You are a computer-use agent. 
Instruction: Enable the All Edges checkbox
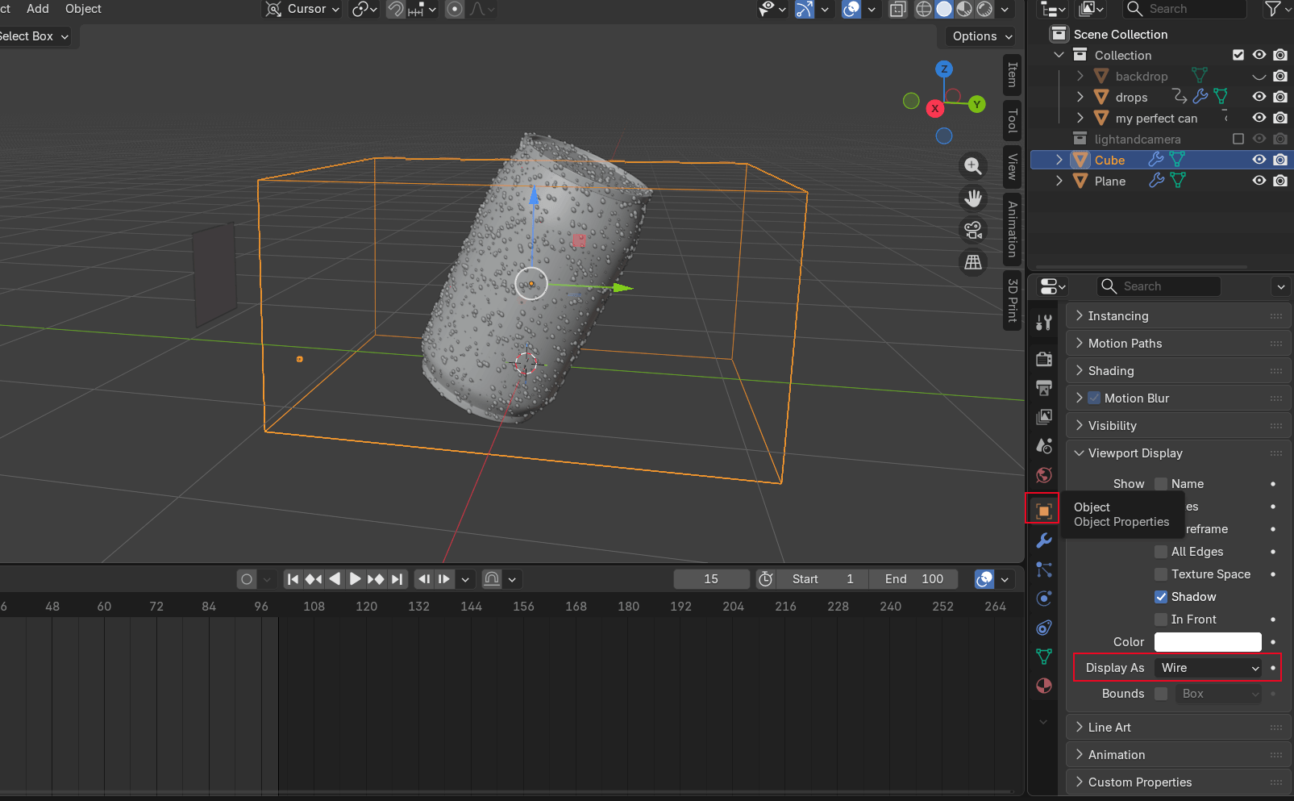tap(1161, 552)
